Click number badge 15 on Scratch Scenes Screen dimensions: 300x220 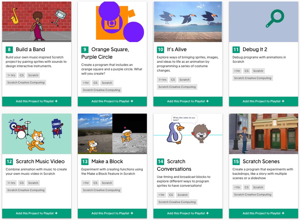coord(236,162)
